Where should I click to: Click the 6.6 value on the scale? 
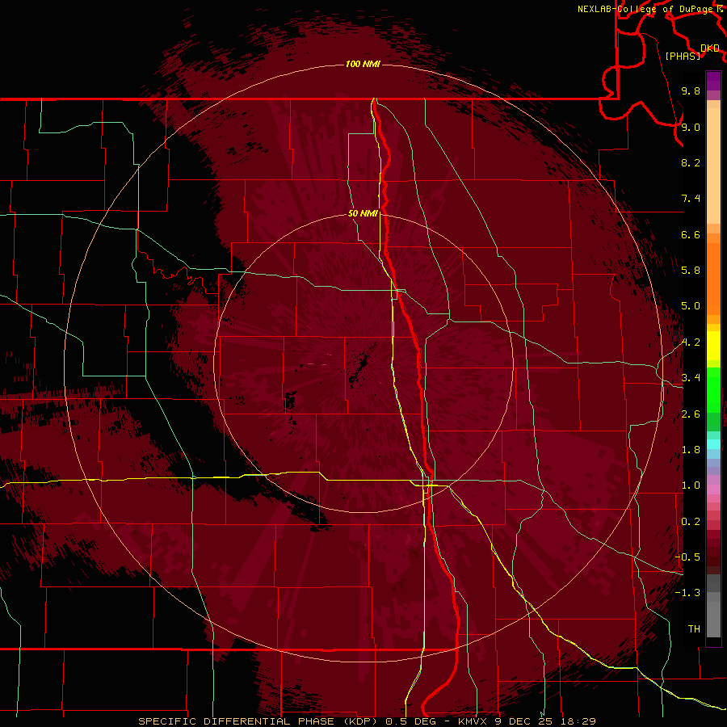691,234
